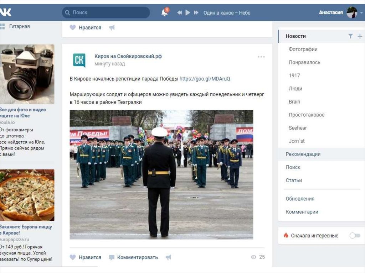Open Поиск in right sidebar
Viewport: 365px width, 273px height.
[293, 167]
